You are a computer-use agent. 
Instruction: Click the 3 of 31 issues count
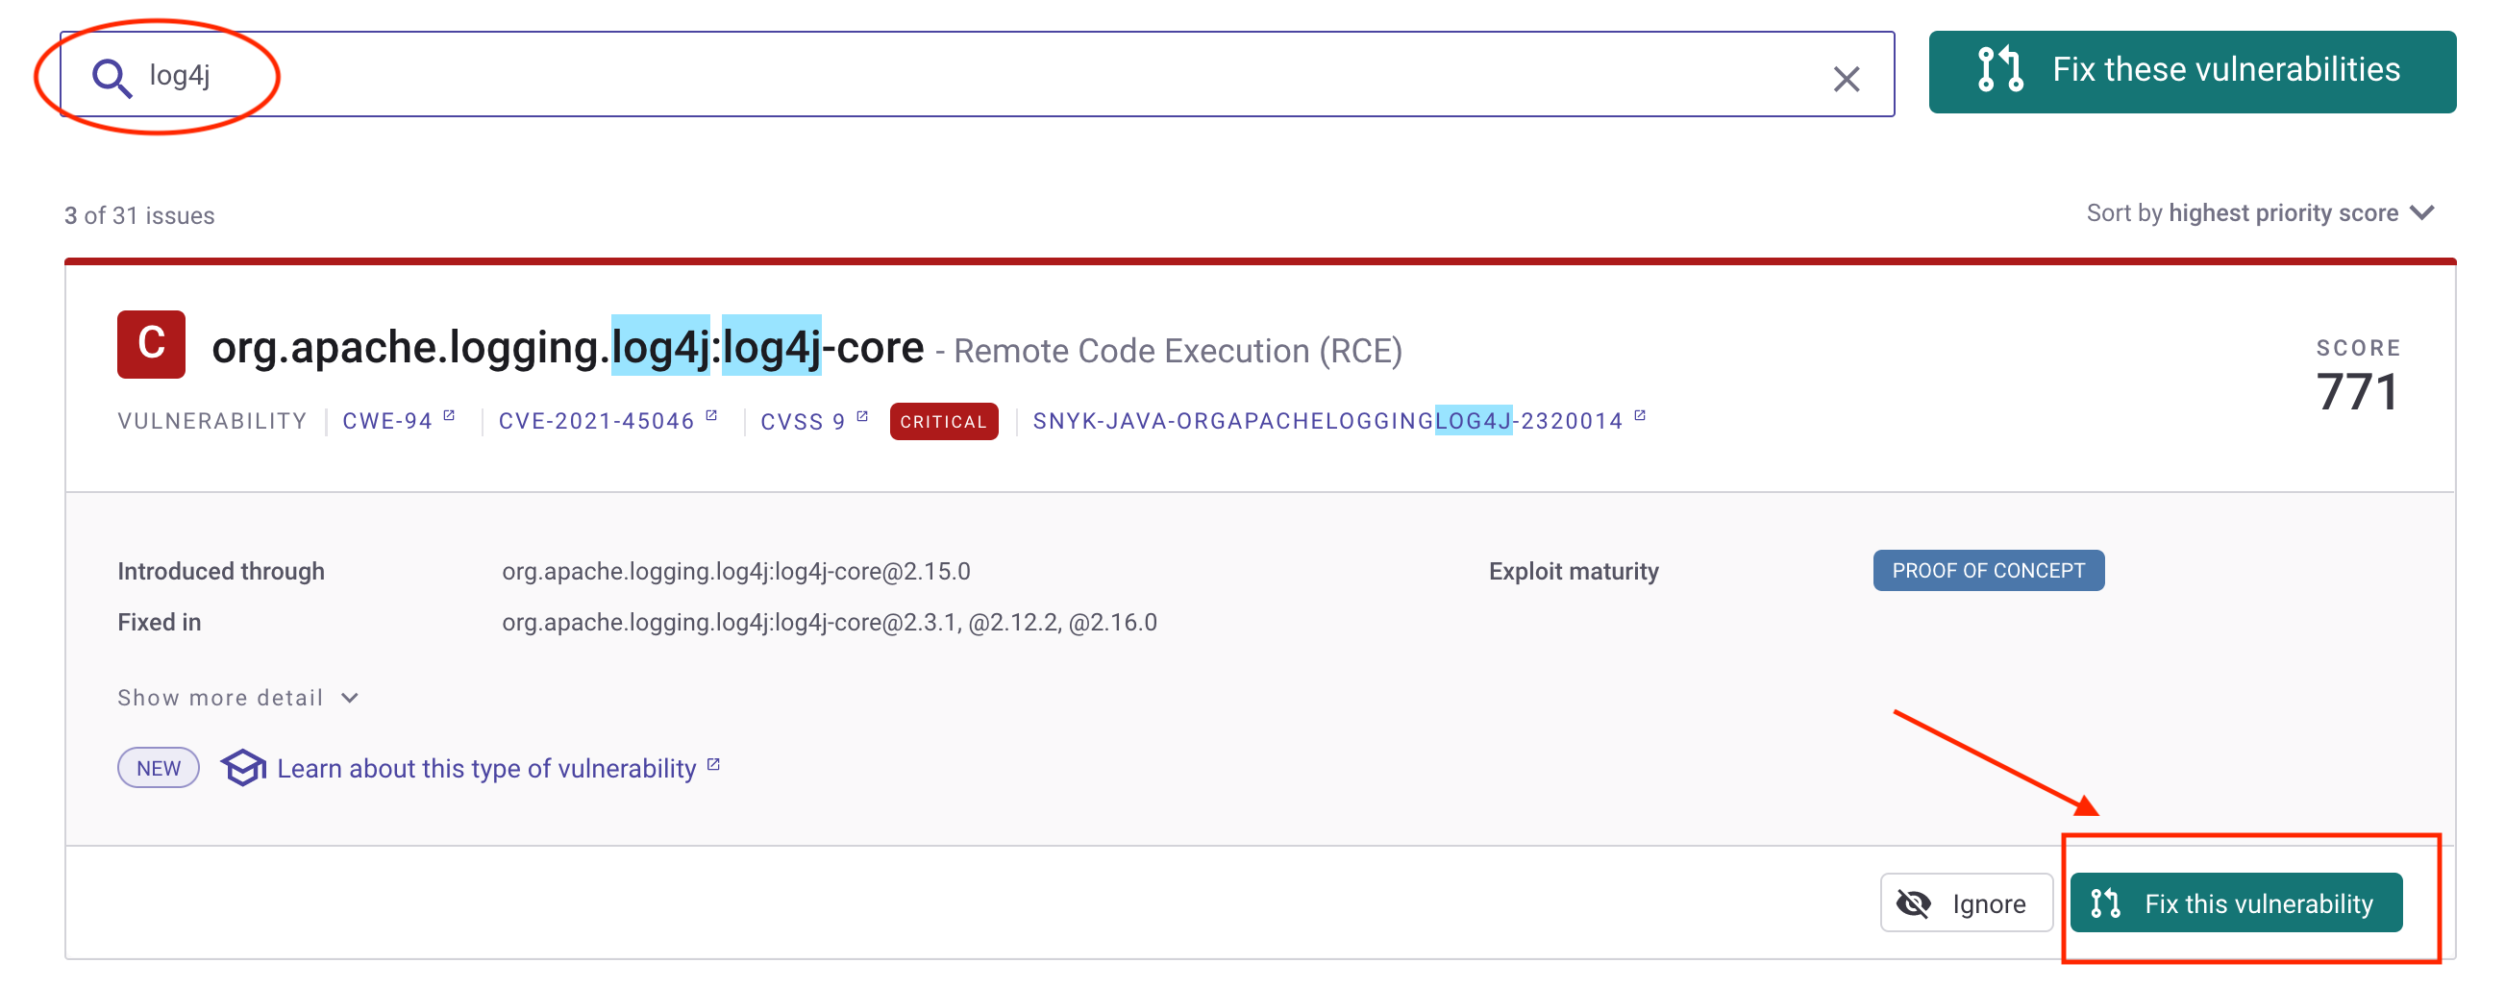click(x=139, y=215)
